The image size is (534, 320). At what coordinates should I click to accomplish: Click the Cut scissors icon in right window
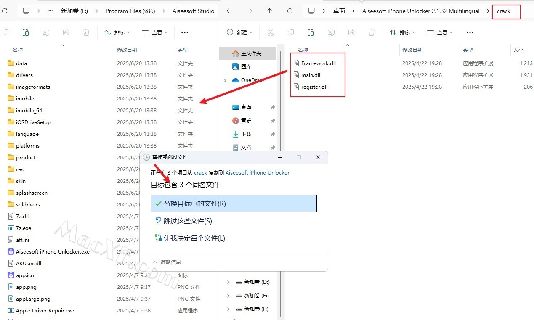pyautogui.click(x=271, y=32)
